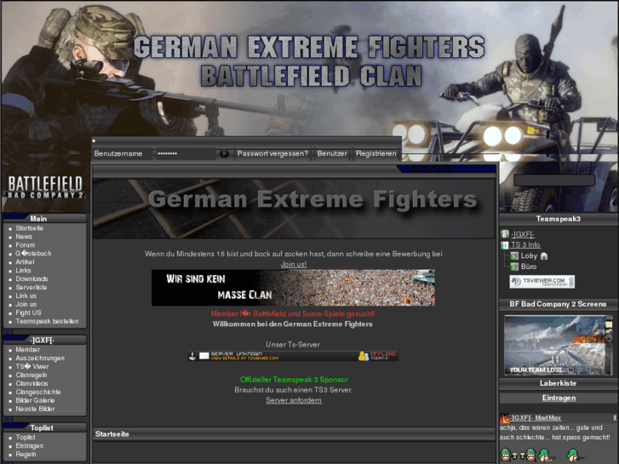Screen dimensions: 619x464
Task: Click the TS server status banner
Action: [x=293, y=356]
